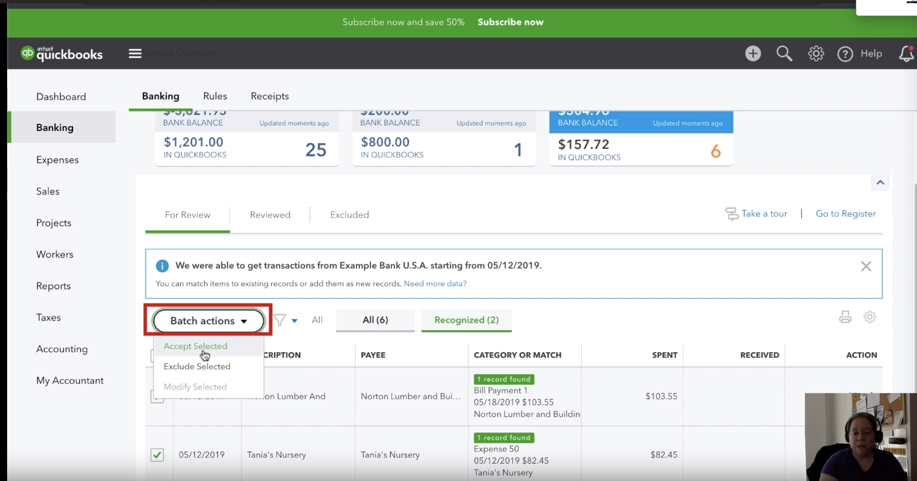Select the $800.00 account card

tap(444, 138)
